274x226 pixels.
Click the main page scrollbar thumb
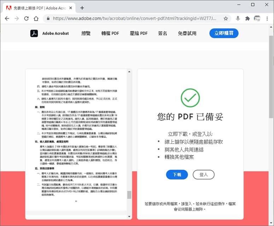point(271,77)
